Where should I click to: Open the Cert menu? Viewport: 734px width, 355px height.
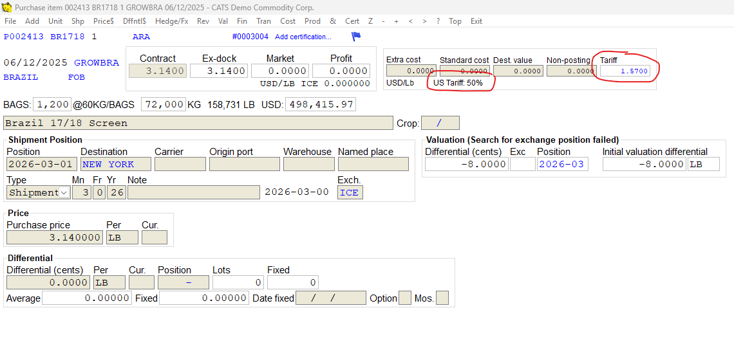[352, 21]
